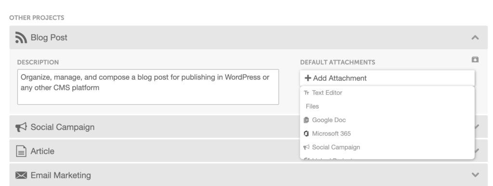Click the Text Editor icon in the dropdown
The image size is (493, 186).
(307, 93)
